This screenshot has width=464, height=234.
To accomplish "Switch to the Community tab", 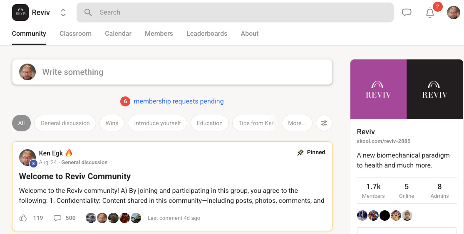I will point(29,33).
